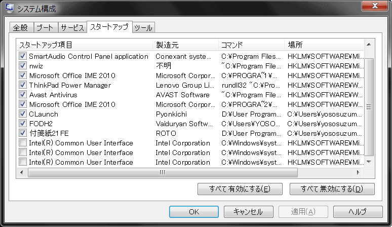Viewport: 392px width, 227px height.
Task: Disable CLaunch startup entry
Action: (x=23, y=114)
